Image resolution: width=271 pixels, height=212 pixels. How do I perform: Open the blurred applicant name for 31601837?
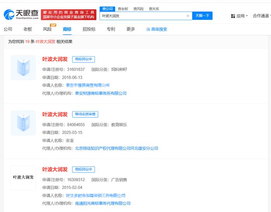(x=88, y=85)
